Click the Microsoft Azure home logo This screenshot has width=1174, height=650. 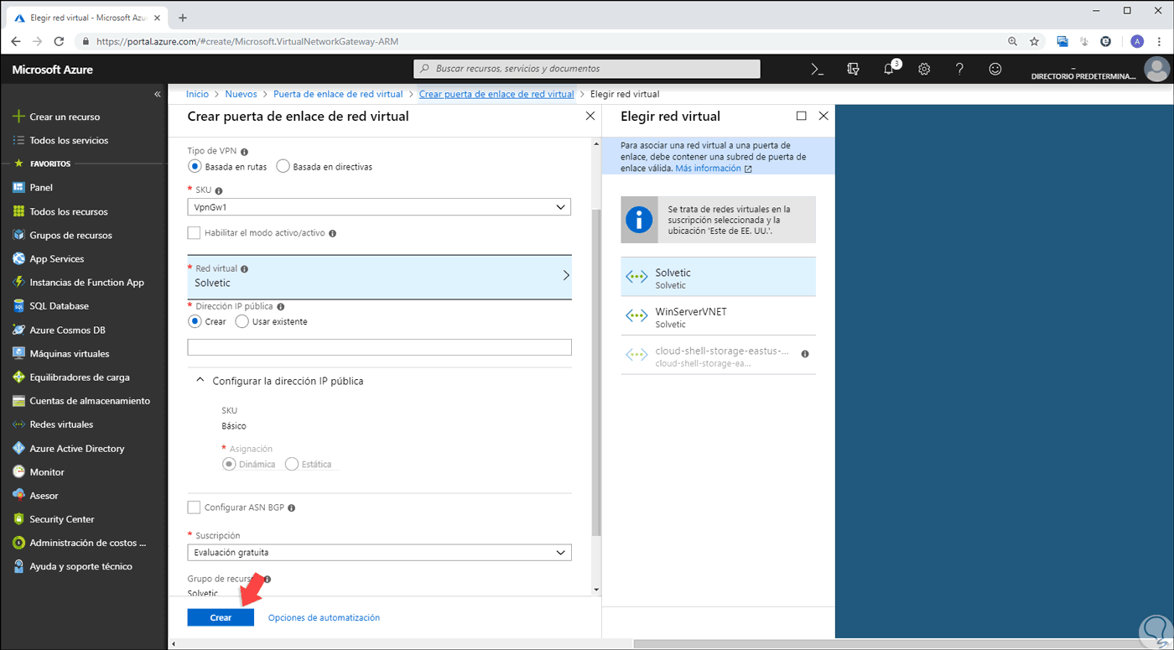click(x=53, y=70)
